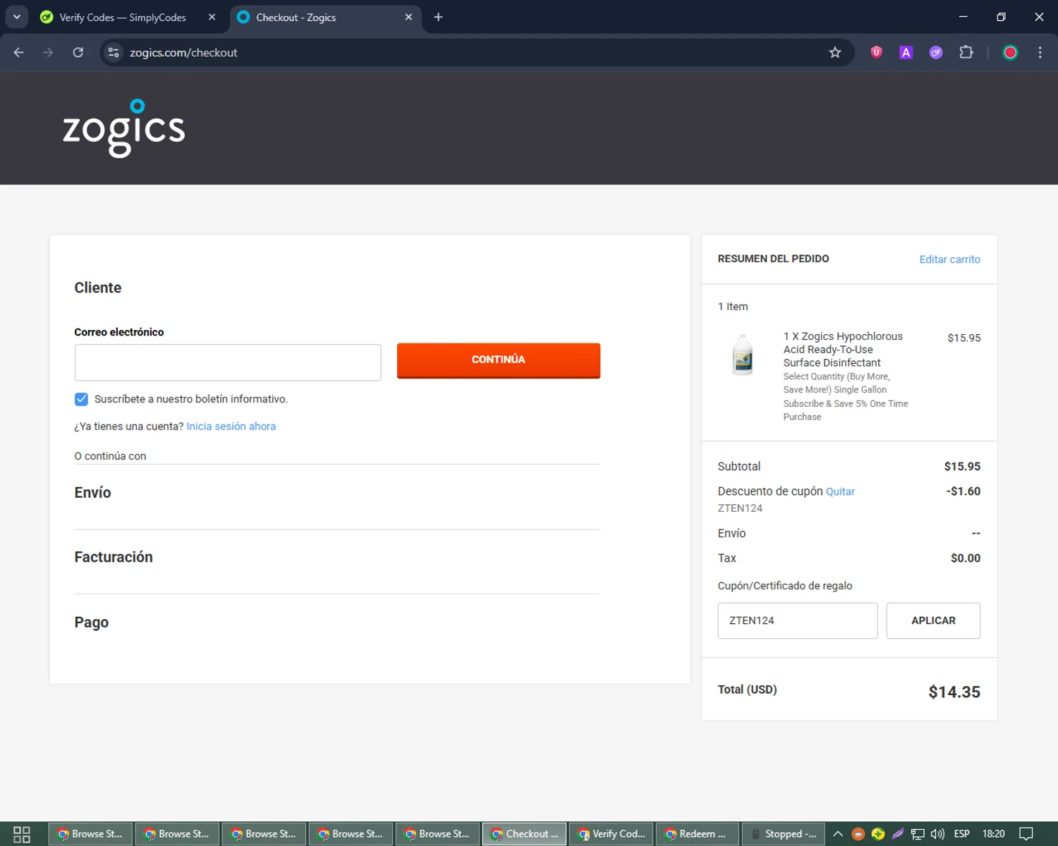The height and width of the screenshot is (846, 1058).
Task: Click the CONTINÚA button
Action: click(499, 360)
